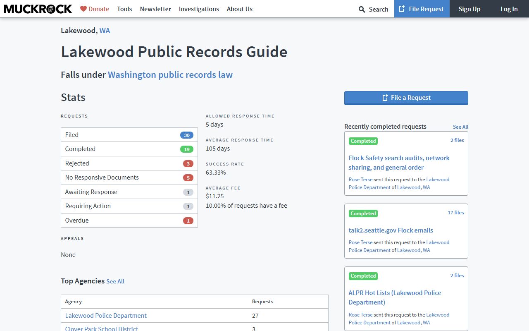The width and height of the screenshot is (529, 331).
Task: Open the Tools menu
Action: tap(124, 9)
